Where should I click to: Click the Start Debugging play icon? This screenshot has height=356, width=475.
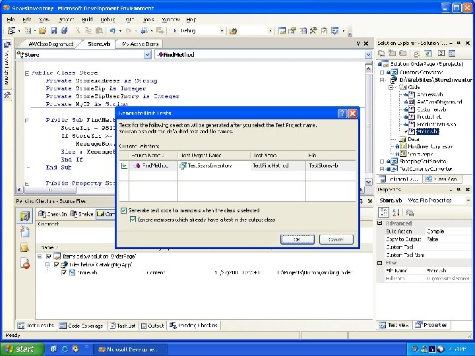point(175,31)
